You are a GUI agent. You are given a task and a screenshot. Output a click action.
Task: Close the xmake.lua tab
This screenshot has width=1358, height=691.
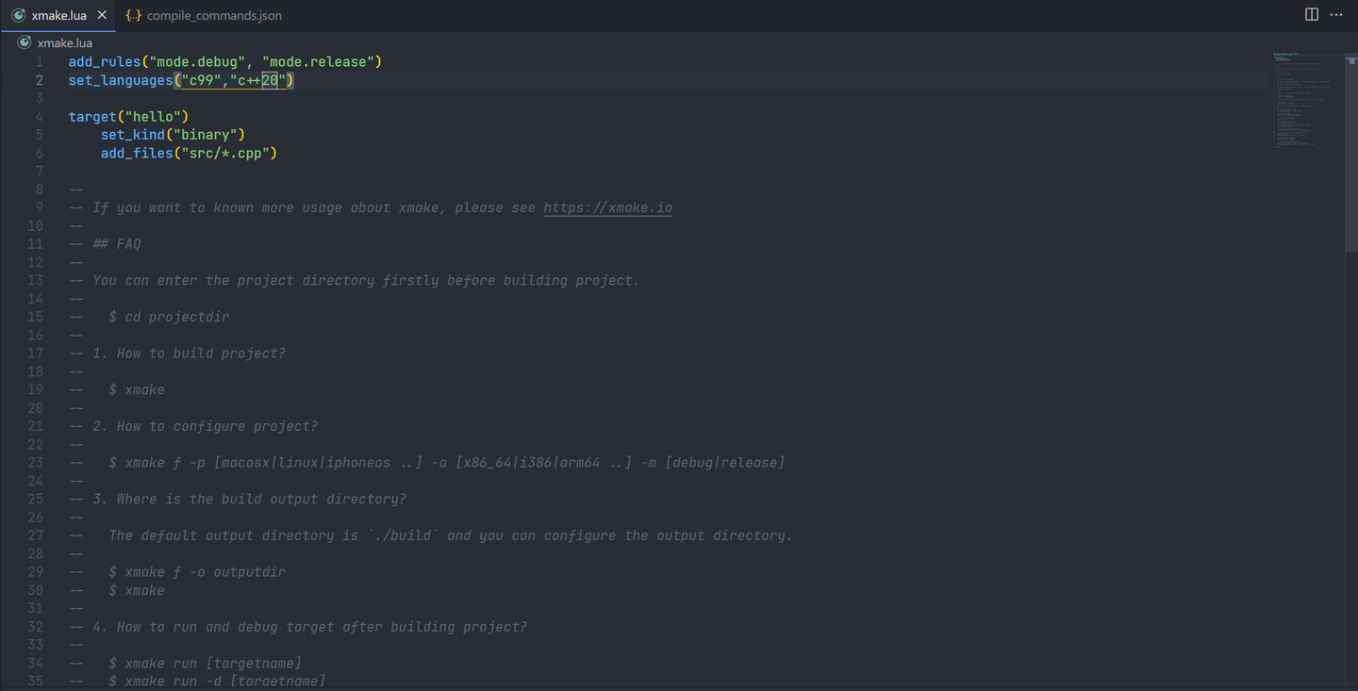click(x=102, y=15)
